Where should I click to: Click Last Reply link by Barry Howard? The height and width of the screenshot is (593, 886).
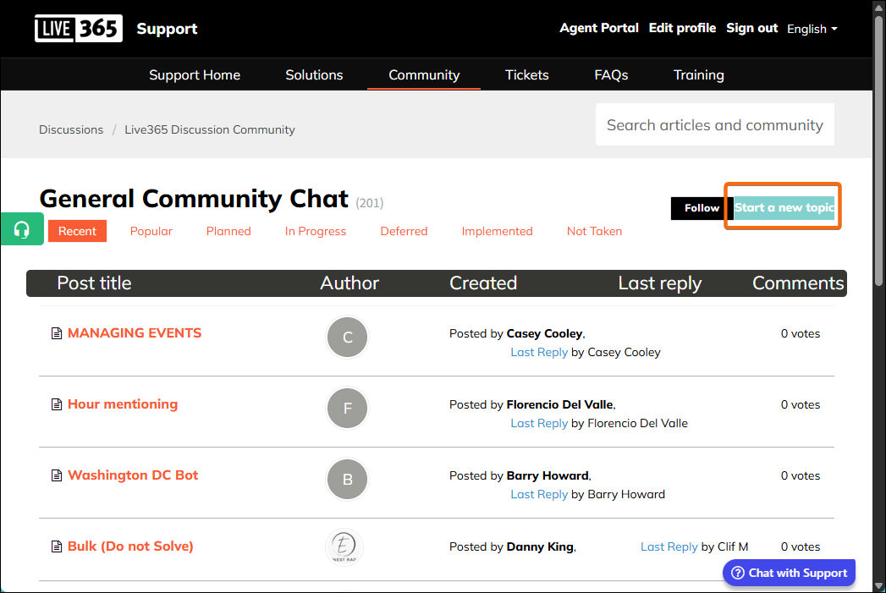539,495
